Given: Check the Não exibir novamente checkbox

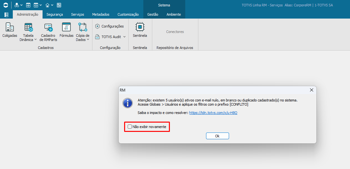Looking at the screenshot, I should coord(130,127).
